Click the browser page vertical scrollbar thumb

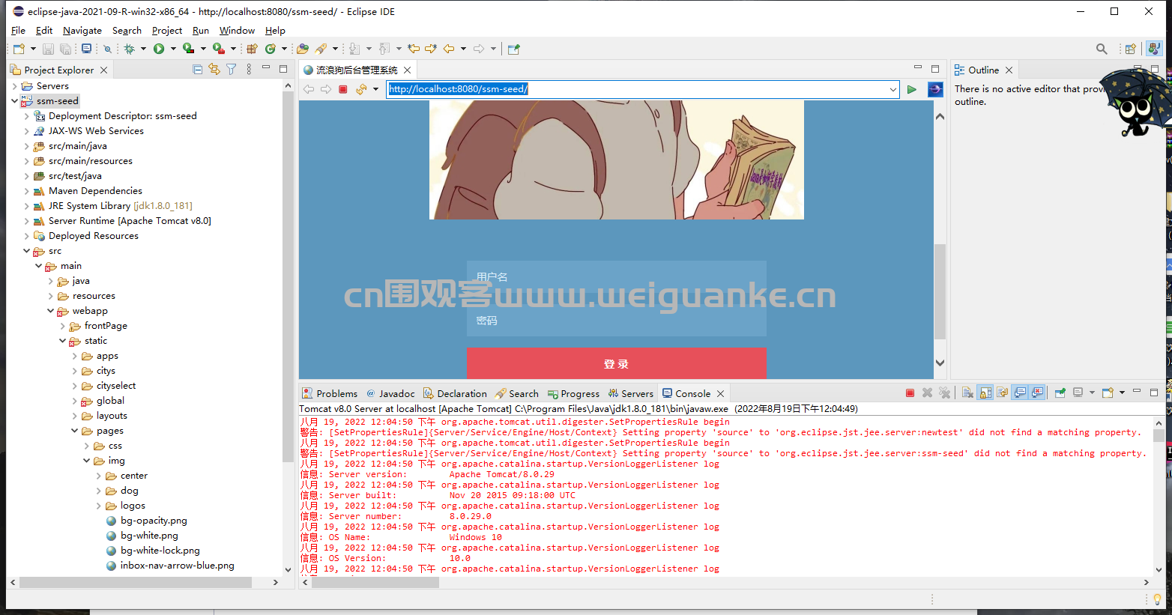click(x=940, y=292)
